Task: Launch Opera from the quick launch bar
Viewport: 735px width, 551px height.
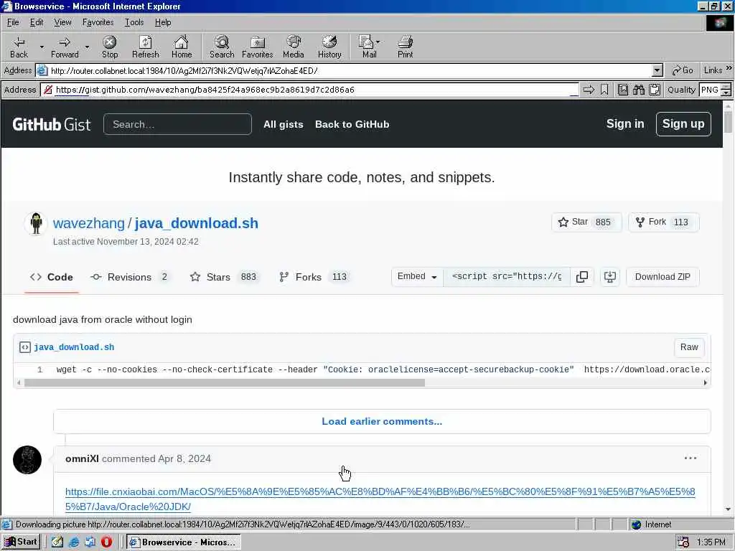Action: tap(106, 542)
